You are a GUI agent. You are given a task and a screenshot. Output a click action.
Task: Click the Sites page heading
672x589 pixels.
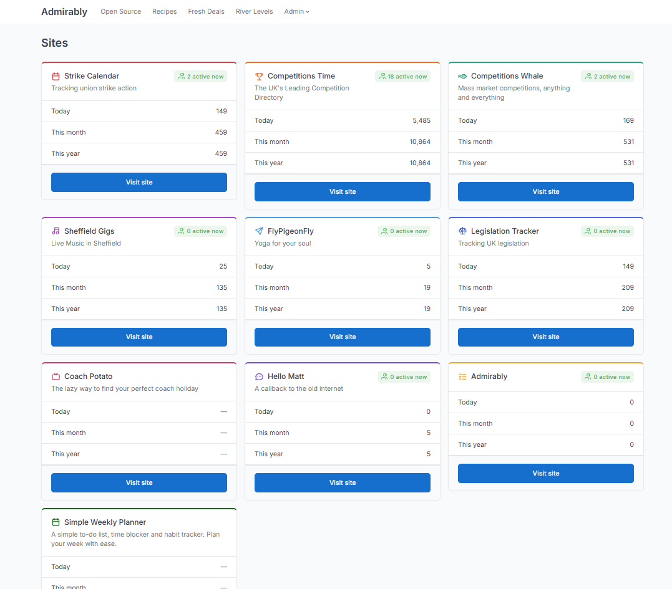pos(54,43)
